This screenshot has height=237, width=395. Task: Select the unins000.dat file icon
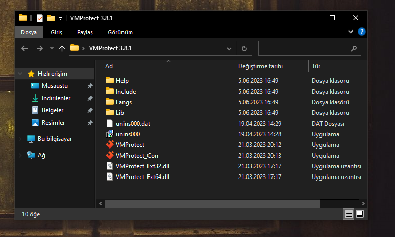tap(110, 123)
